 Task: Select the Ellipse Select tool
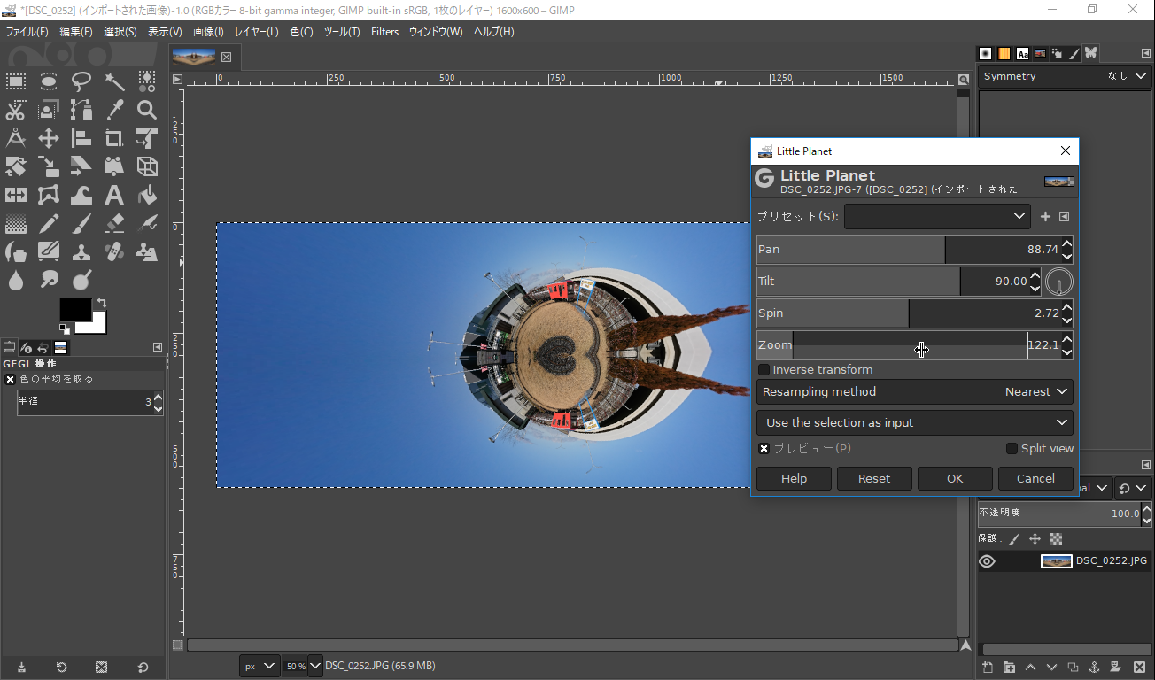point(49,82)
